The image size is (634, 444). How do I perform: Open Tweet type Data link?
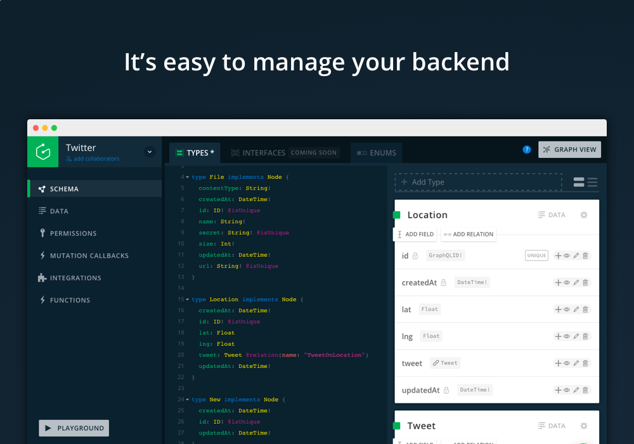pyautogui.click(x=552, y=426)
